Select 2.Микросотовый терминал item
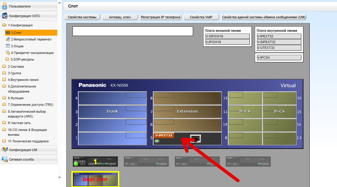The image size is (337, 187). pyautogui.click(x=31, y=39)
